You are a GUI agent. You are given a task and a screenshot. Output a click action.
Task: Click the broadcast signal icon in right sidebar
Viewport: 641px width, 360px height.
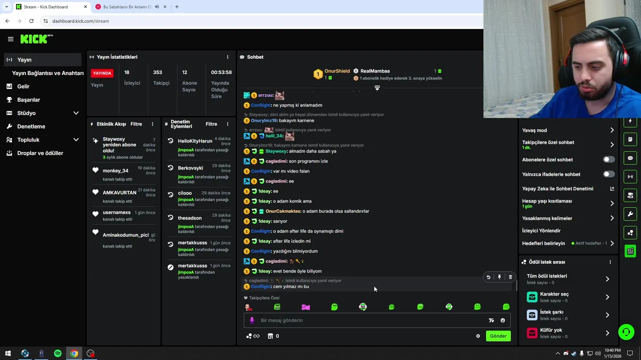coord(630,176)
